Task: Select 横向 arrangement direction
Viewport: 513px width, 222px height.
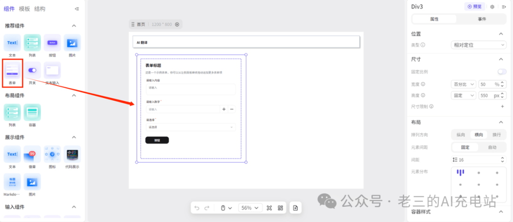Action: 479,135
